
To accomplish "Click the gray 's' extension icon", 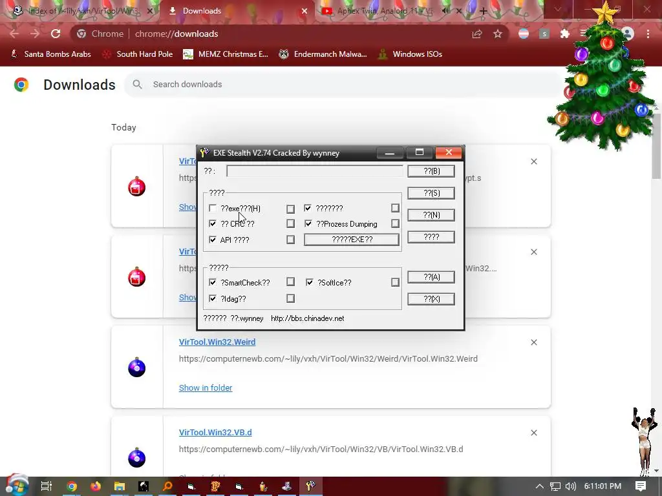I will 544,34.
